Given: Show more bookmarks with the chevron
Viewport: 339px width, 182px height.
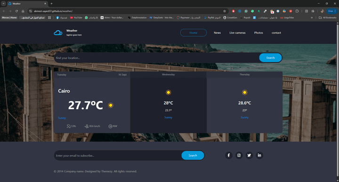Looking at the screenshot, I should (x=312, y=18).
